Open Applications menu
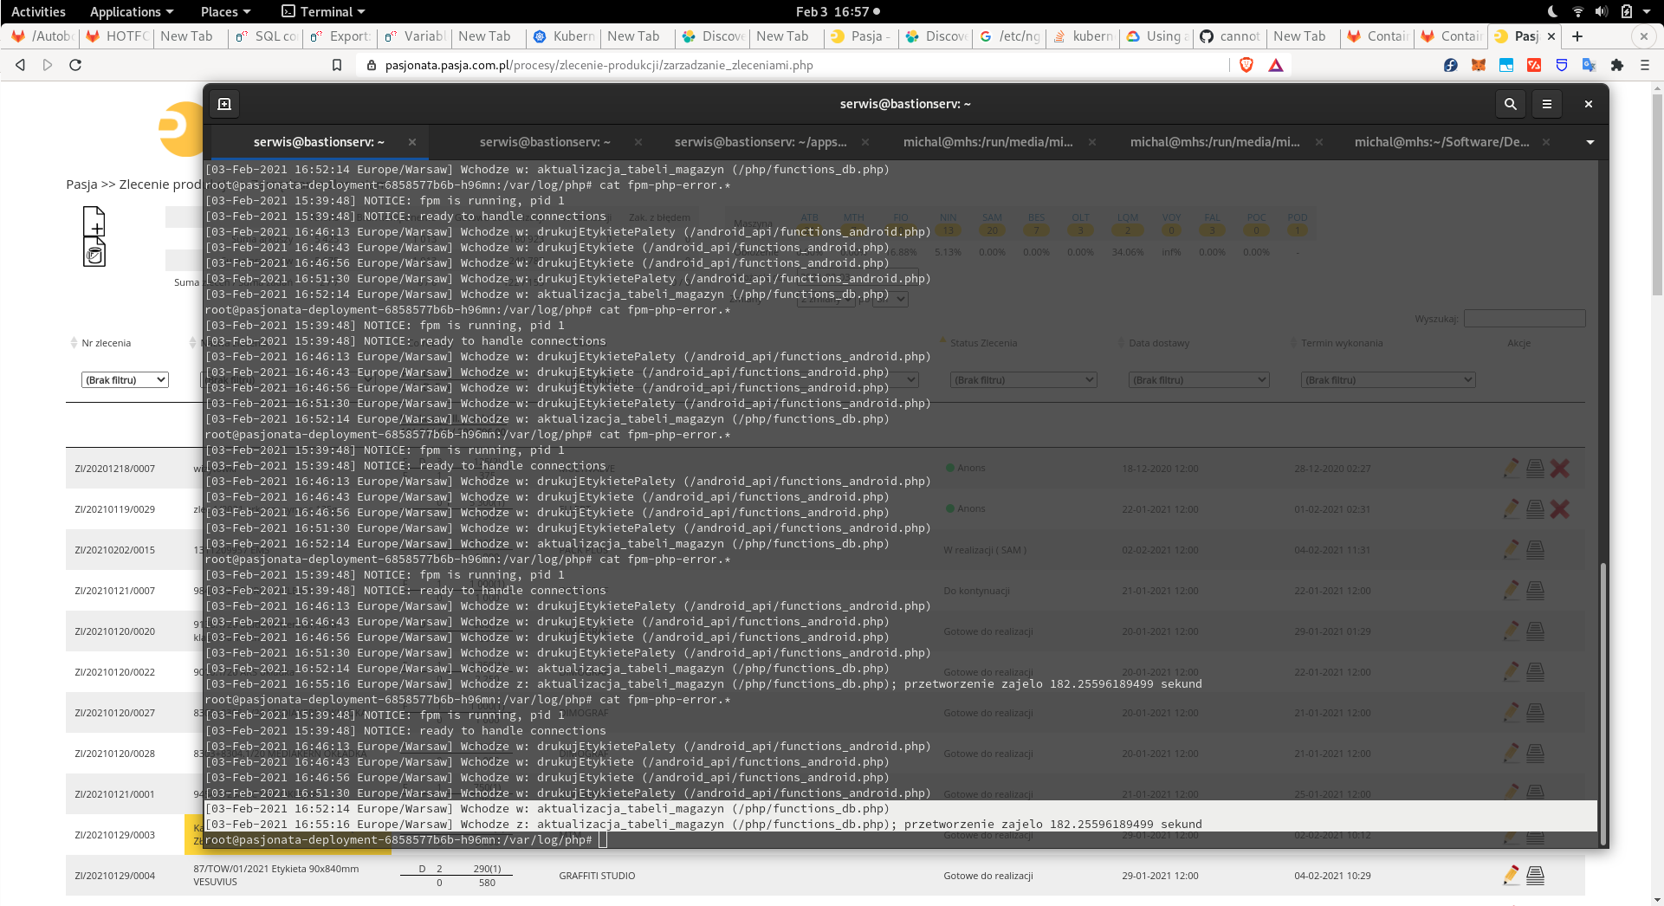Image resolution: width=1664 pixels, height=906 pixels. [132, 11]
